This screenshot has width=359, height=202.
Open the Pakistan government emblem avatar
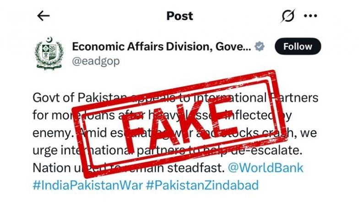pos(49,53)
